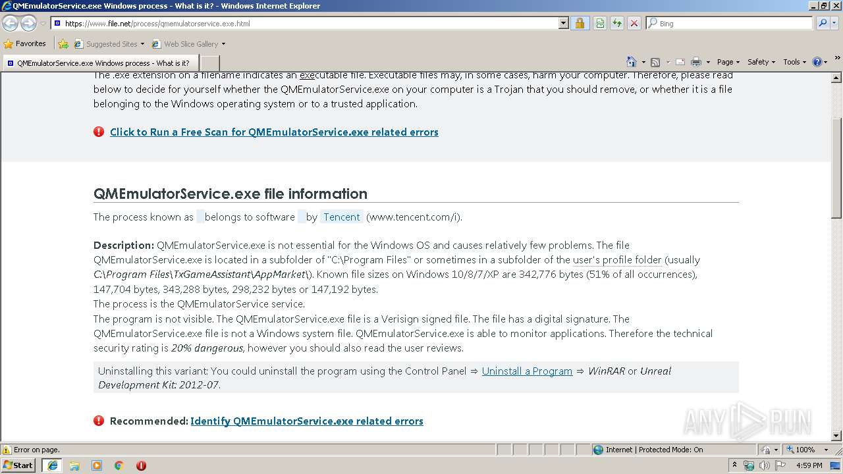Open the recent pages dropdown arrow
The image size is (843, 474).
[43, 24]
